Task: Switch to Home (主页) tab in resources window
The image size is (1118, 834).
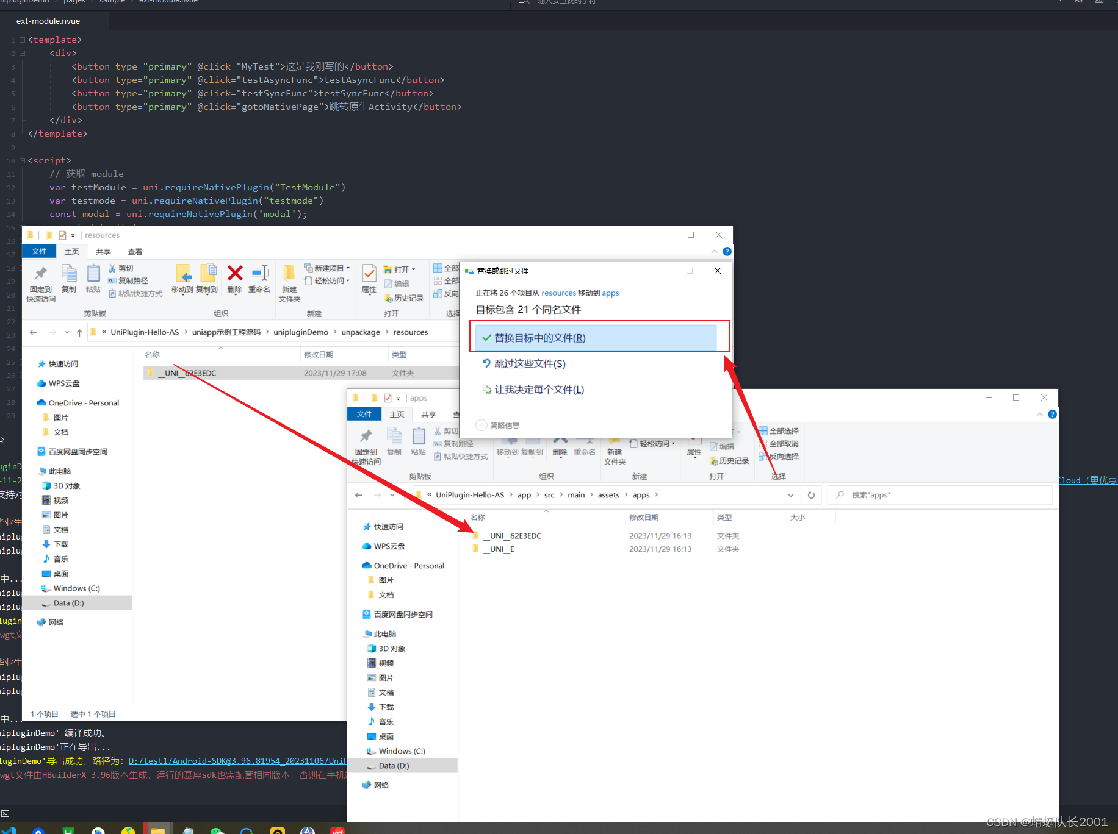Action: [x=72, y=252]
